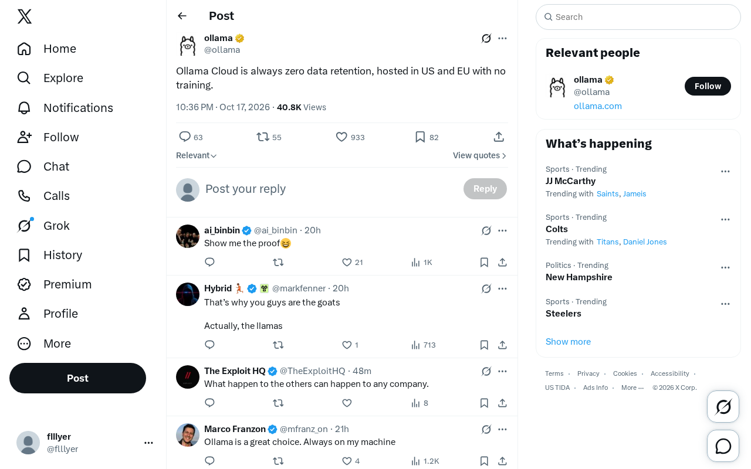
Task: Follow ollama in Relevant people
Action: point(708,86)
